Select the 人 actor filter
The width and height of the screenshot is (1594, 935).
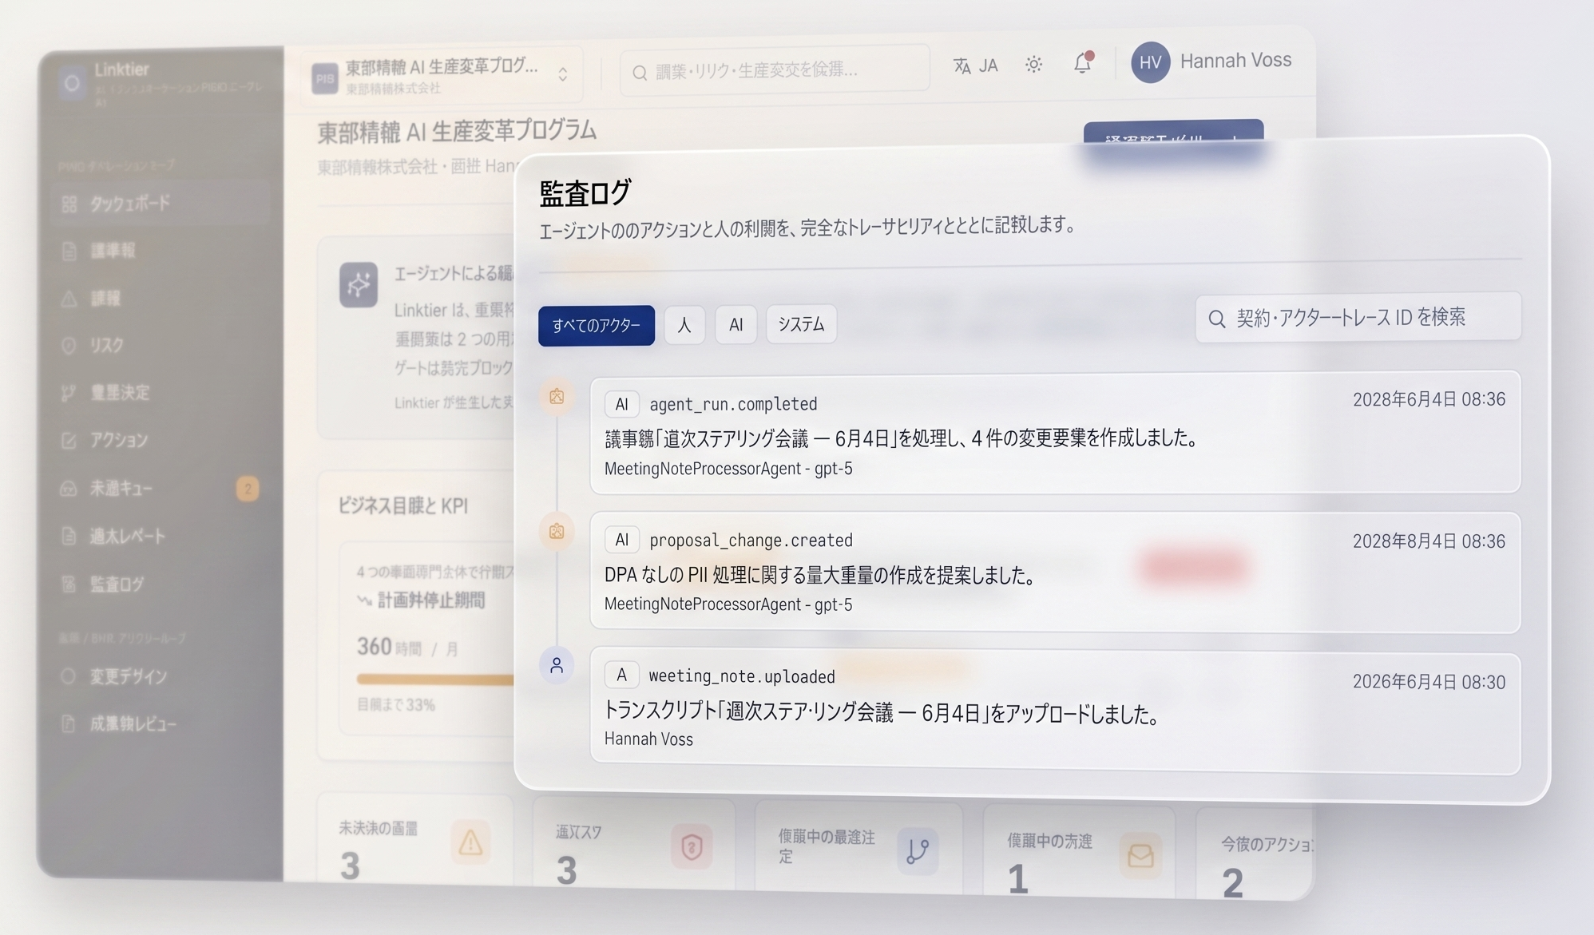[x=684, y=325]
